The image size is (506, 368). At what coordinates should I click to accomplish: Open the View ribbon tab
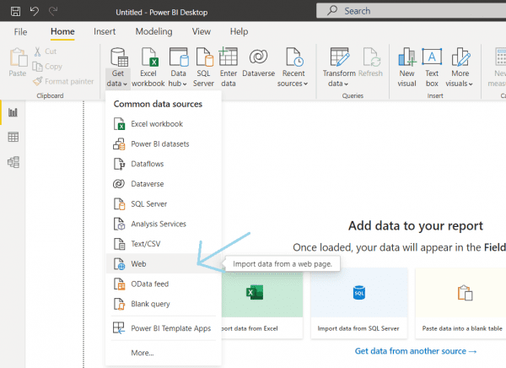click(202, 32)
